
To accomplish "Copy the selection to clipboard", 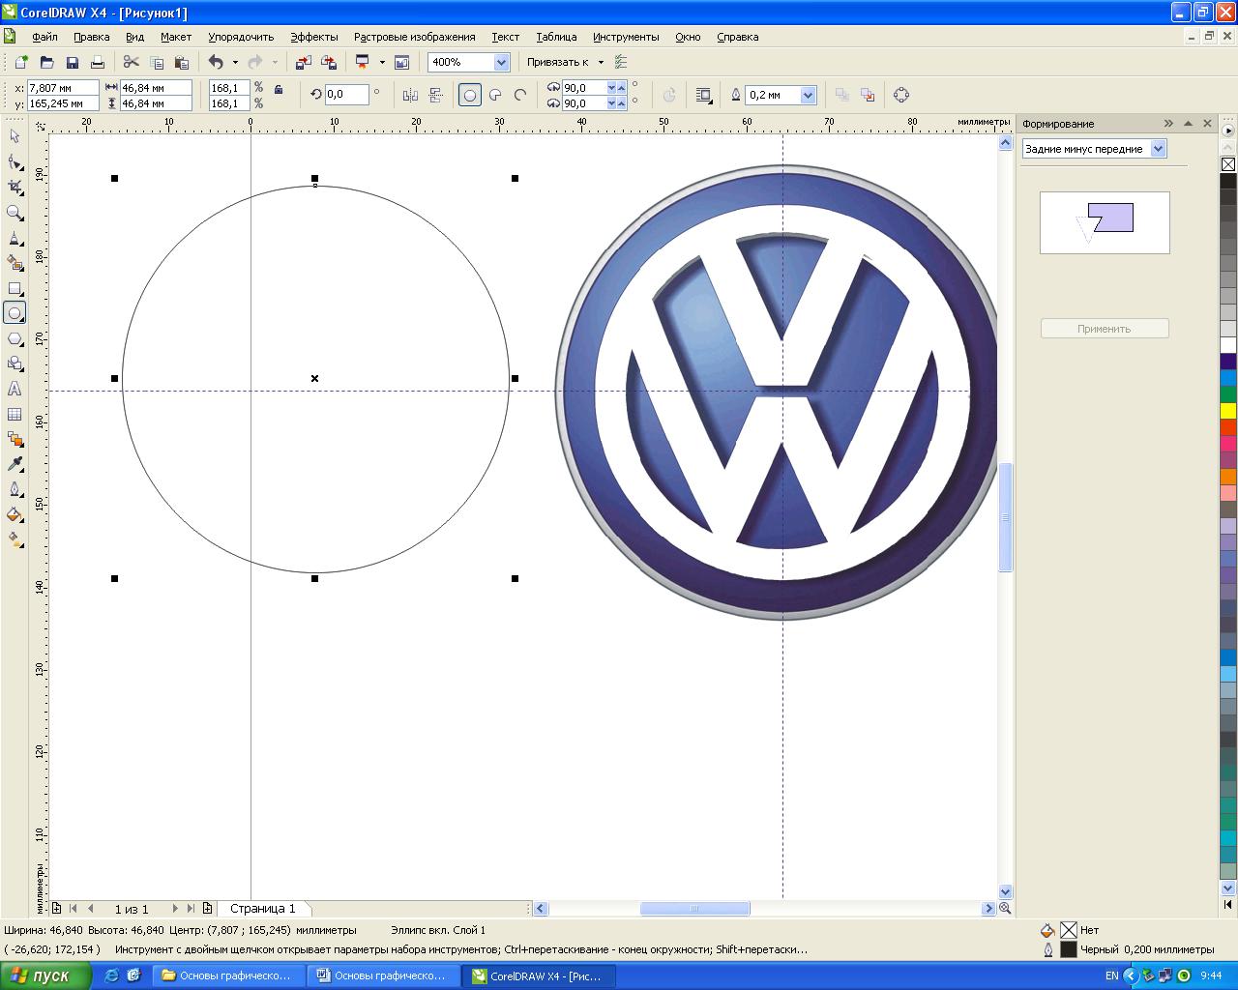I will 157,62.
